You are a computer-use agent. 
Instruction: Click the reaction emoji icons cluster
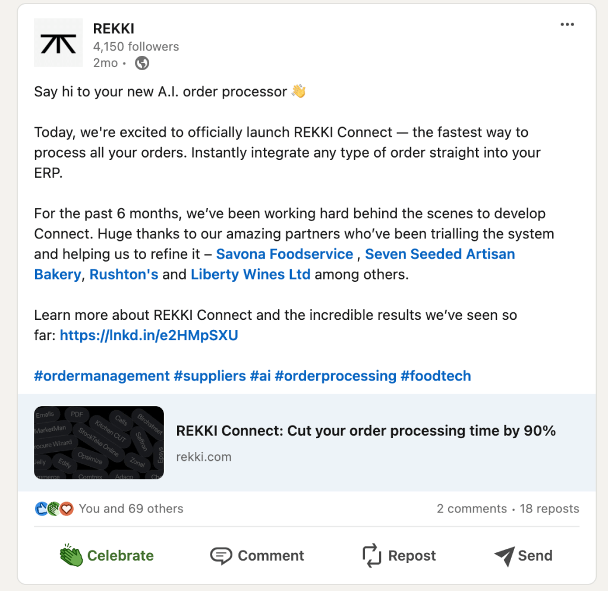point(54,508)
